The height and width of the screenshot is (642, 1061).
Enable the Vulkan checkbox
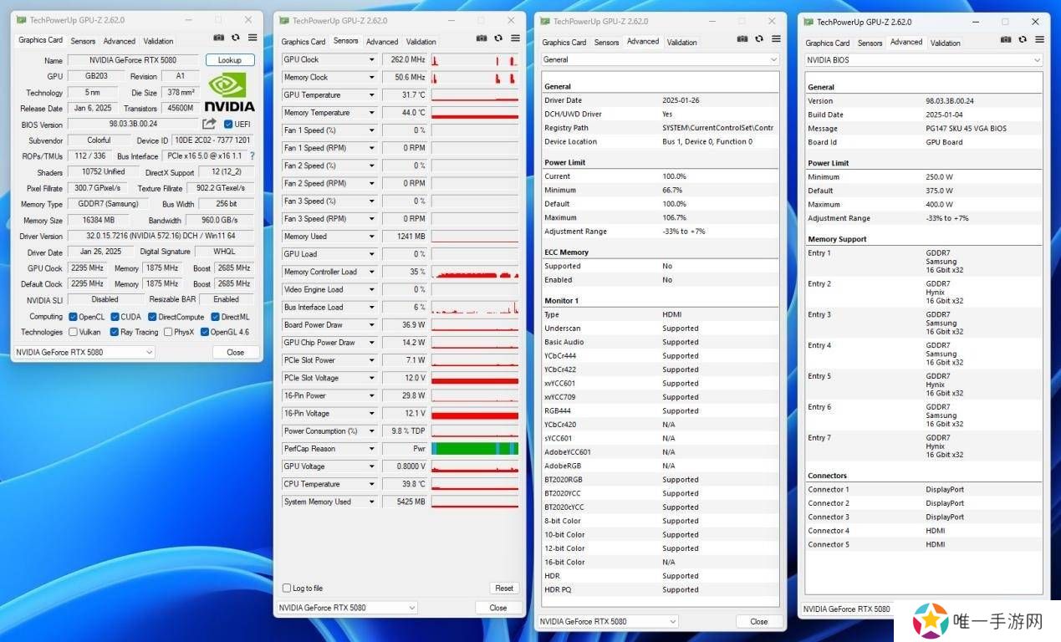pos(74,332)
